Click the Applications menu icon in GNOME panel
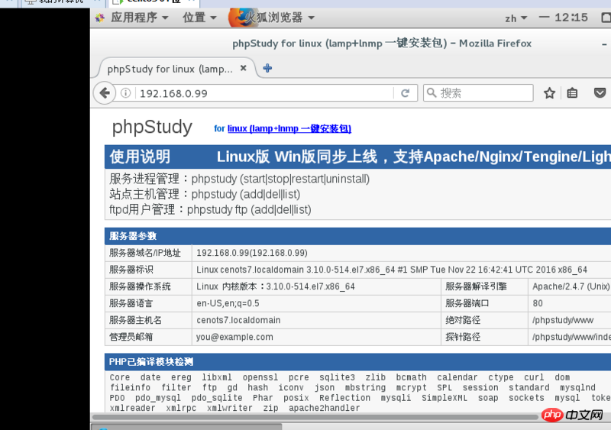Image resolution: width=611 pixels, height=430 pixels. [100, 18]
